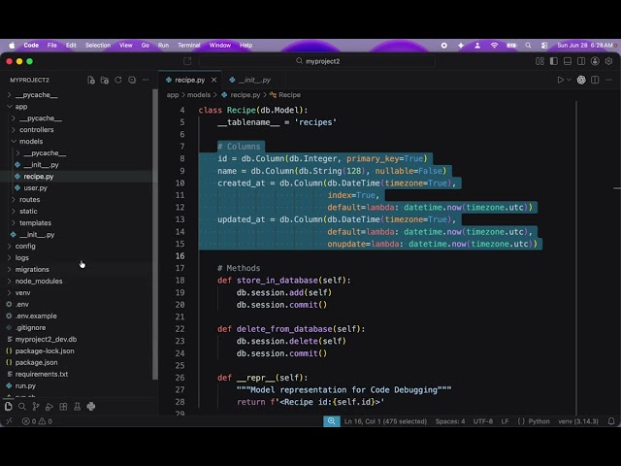Open Spotlight search in macOS menu bar

[528, 46]
